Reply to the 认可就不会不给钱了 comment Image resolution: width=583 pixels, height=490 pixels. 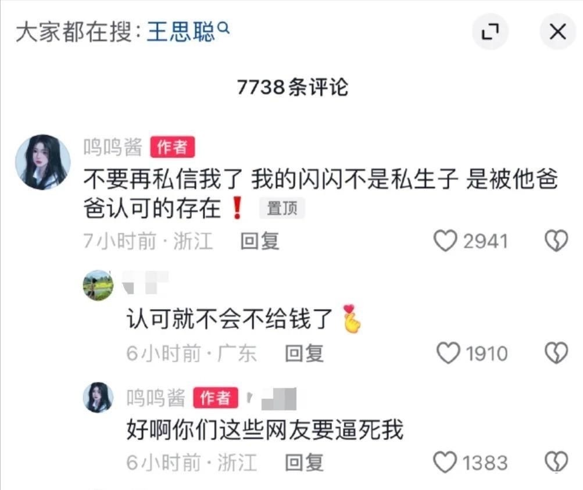tap(304, 353)
